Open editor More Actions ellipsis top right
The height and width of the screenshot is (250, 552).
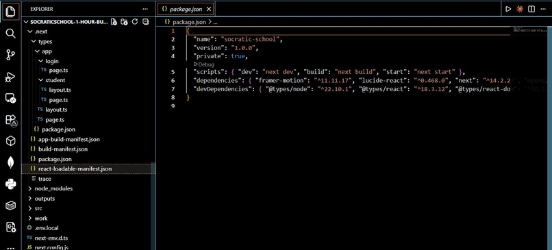(544, 9)
